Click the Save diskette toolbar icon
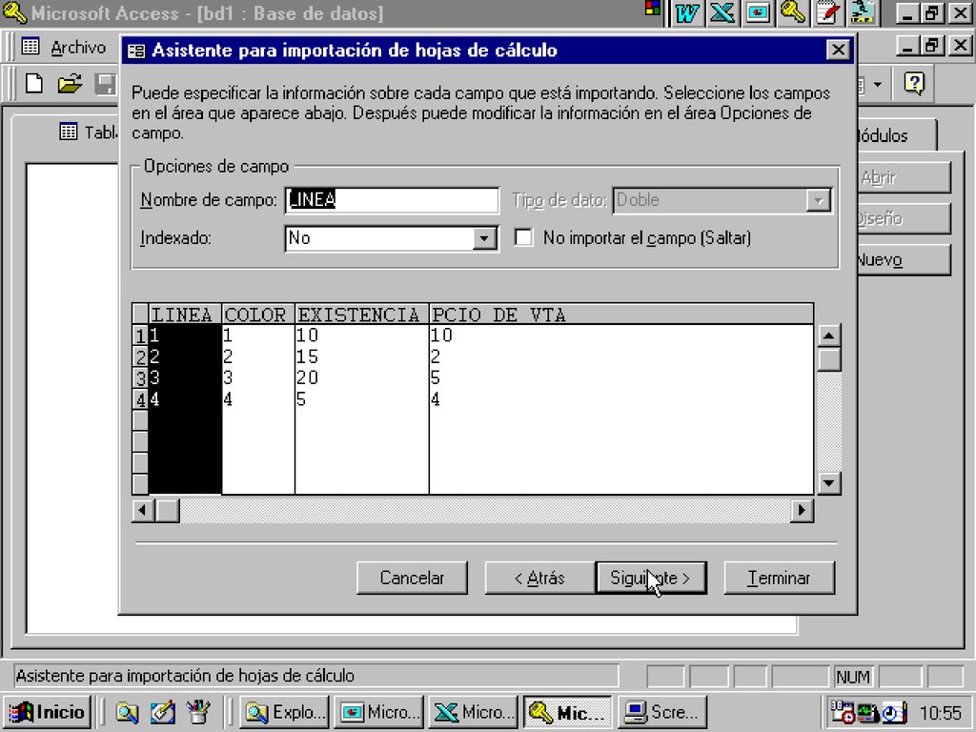The image size is (976, 732). click(x=106, y=84)
